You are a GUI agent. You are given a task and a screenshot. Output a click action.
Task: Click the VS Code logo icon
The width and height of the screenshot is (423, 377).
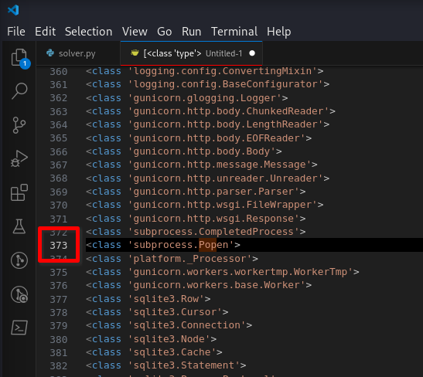point(13,10)
